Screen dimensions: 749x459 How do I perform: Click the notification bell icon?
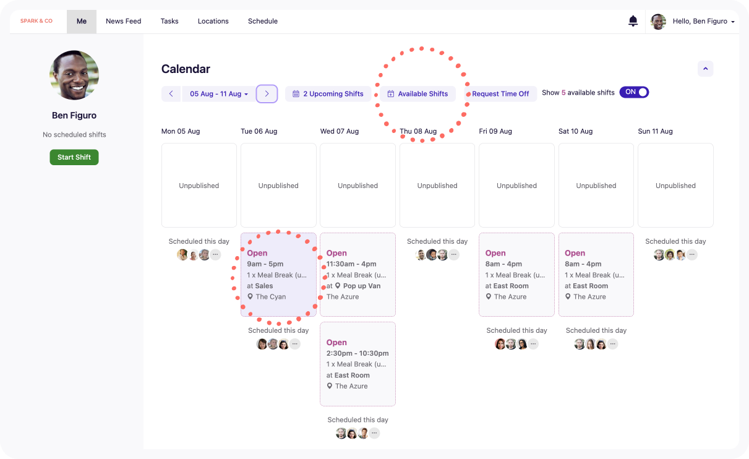(x=633, y=21)
